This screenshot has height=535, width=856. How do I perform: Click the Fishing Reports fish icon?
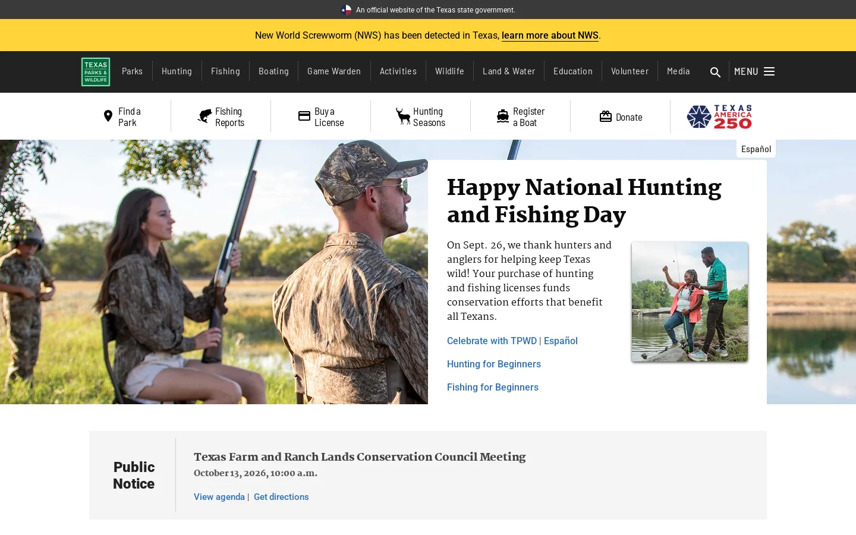(204, 116)
